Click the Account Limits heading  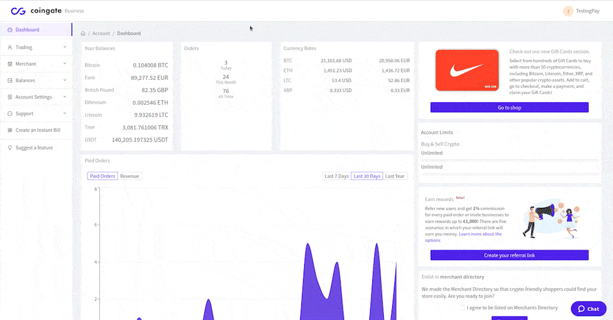436,133
